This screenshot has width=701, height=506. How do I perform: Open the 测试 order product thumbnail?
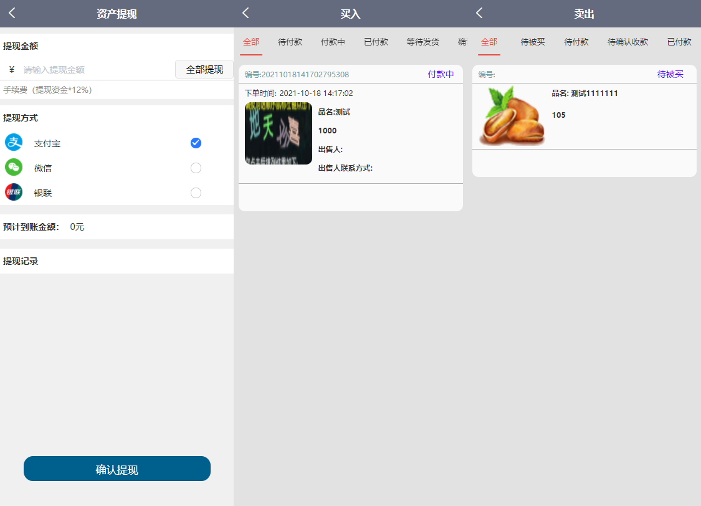[278, 133]
